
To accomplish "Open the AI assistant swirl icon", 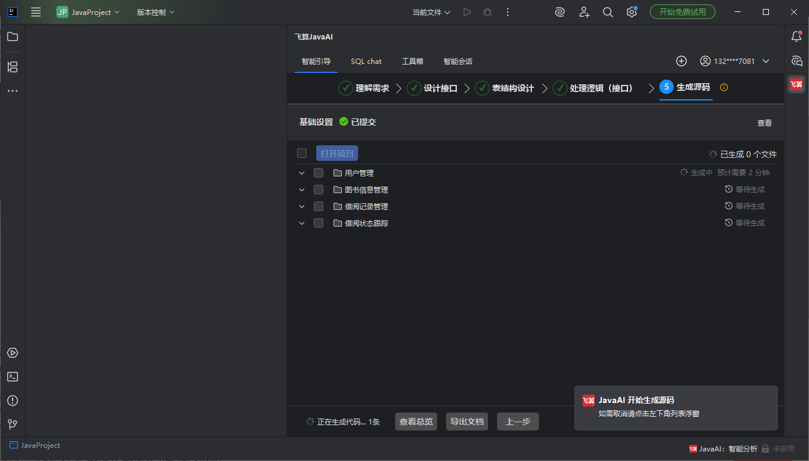I will pyautogui.click(x=560, y=12).
